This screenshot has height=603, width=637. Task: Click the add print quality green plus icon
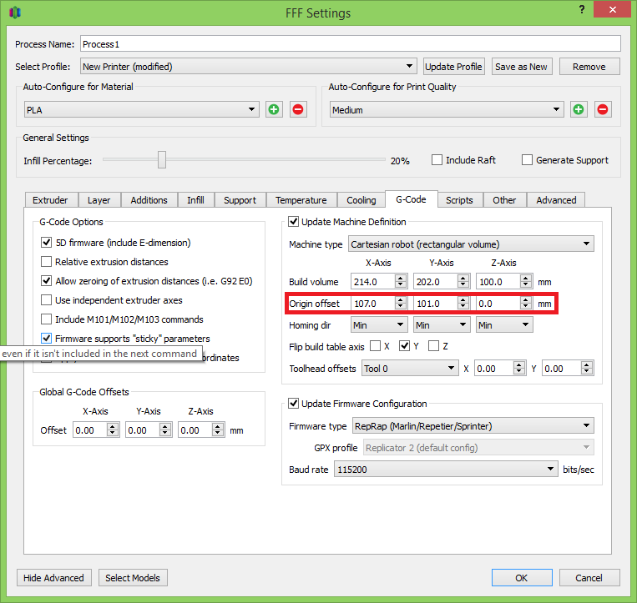click(x=579, y=109)
